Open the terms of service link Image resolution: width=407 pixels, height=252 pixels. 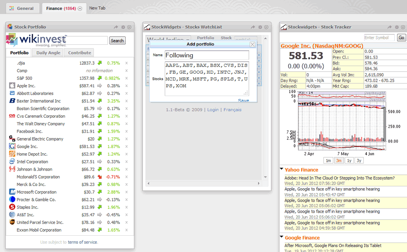[x=82, y=242]
